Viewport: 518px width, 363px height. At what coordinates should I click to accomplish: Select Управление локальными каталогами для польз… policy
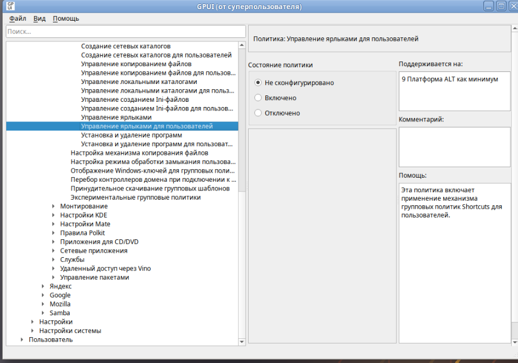click(158, 91)
